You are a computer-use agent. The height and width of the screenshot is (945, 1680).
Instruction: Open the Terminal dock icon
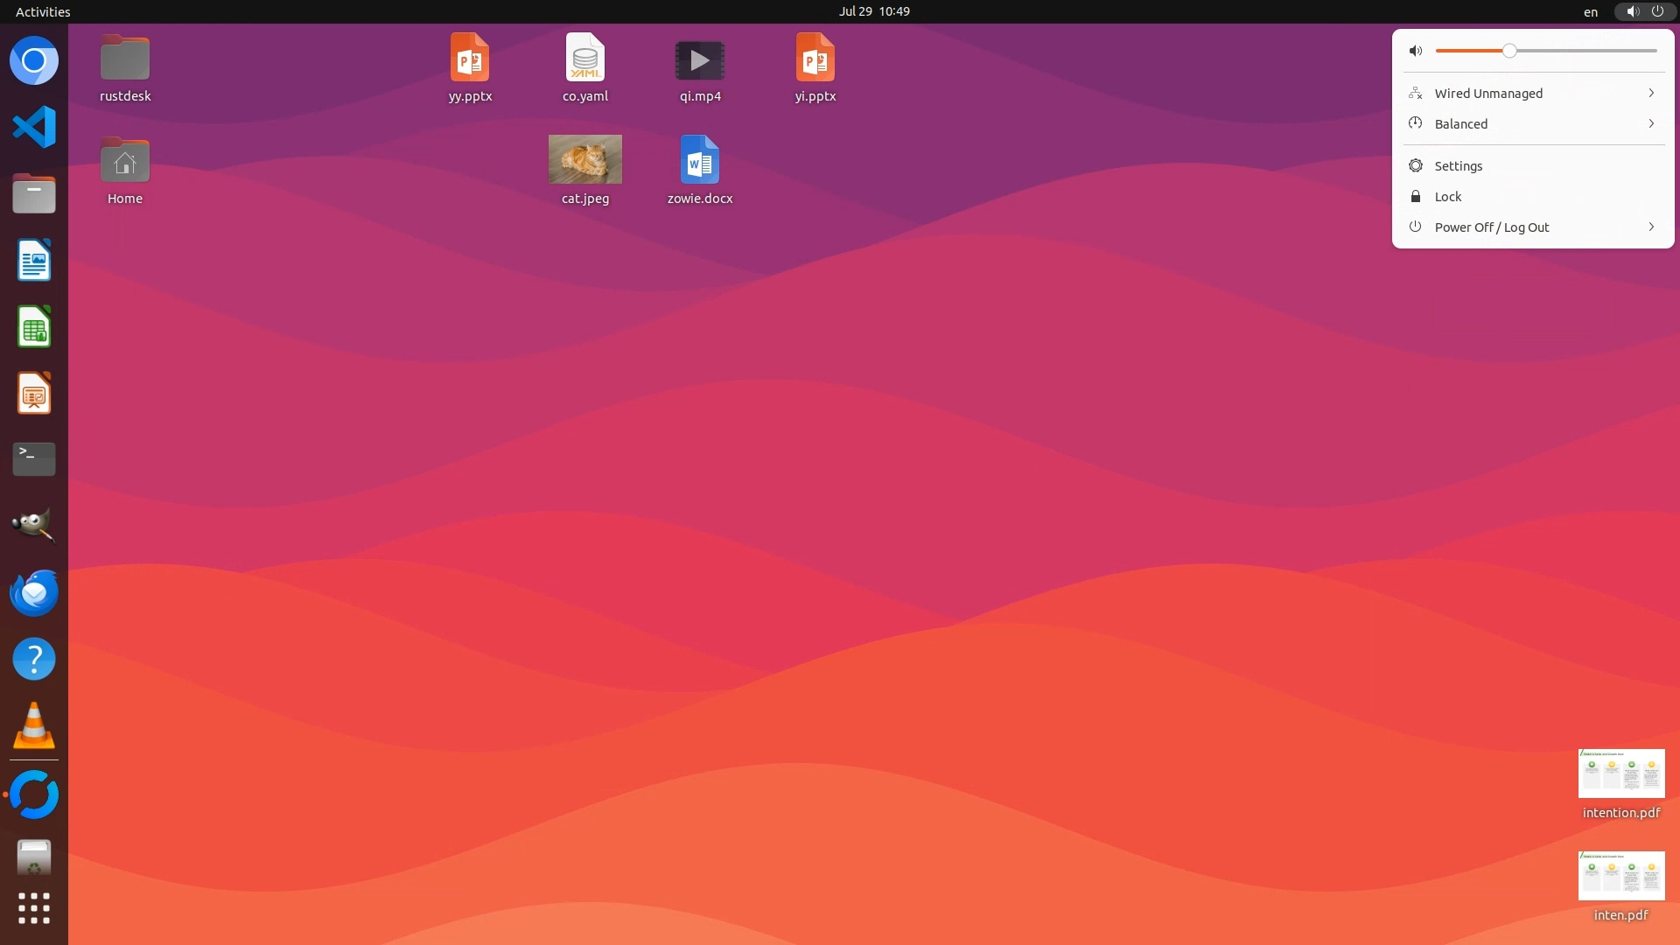[x=34, y=459]
